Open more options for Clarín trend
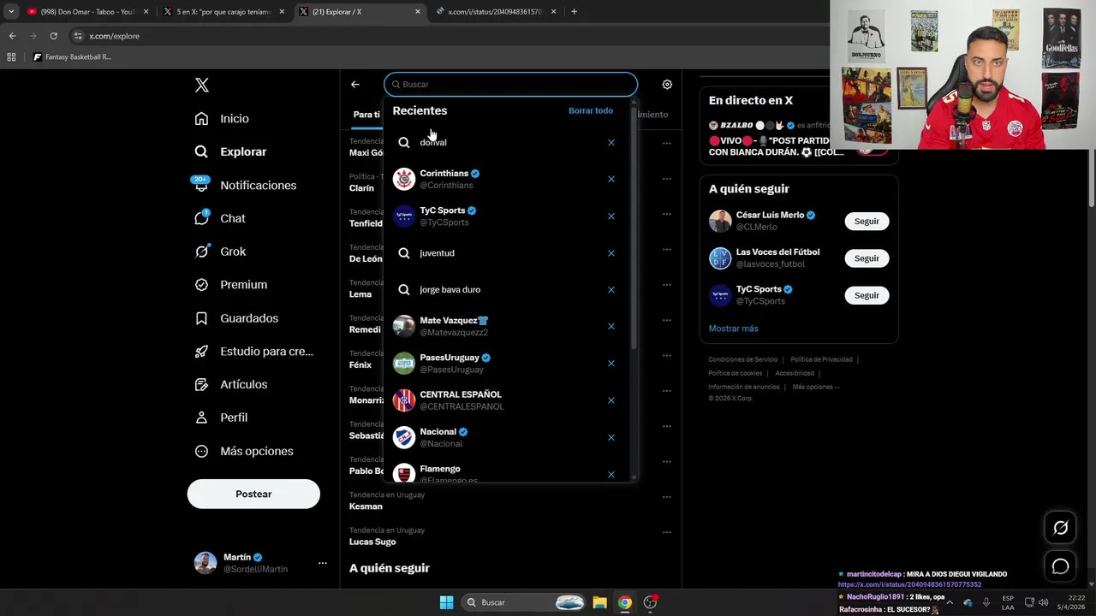The width and height of the screenshot is (1096, 616). (x=666, y=179)
